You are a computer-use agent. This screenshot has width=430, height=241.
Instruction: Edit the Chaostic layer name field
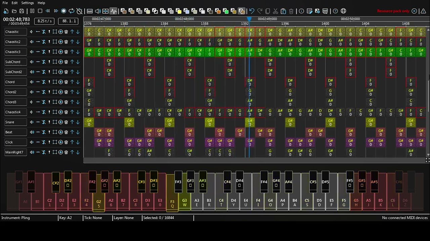tap(16, 32)
